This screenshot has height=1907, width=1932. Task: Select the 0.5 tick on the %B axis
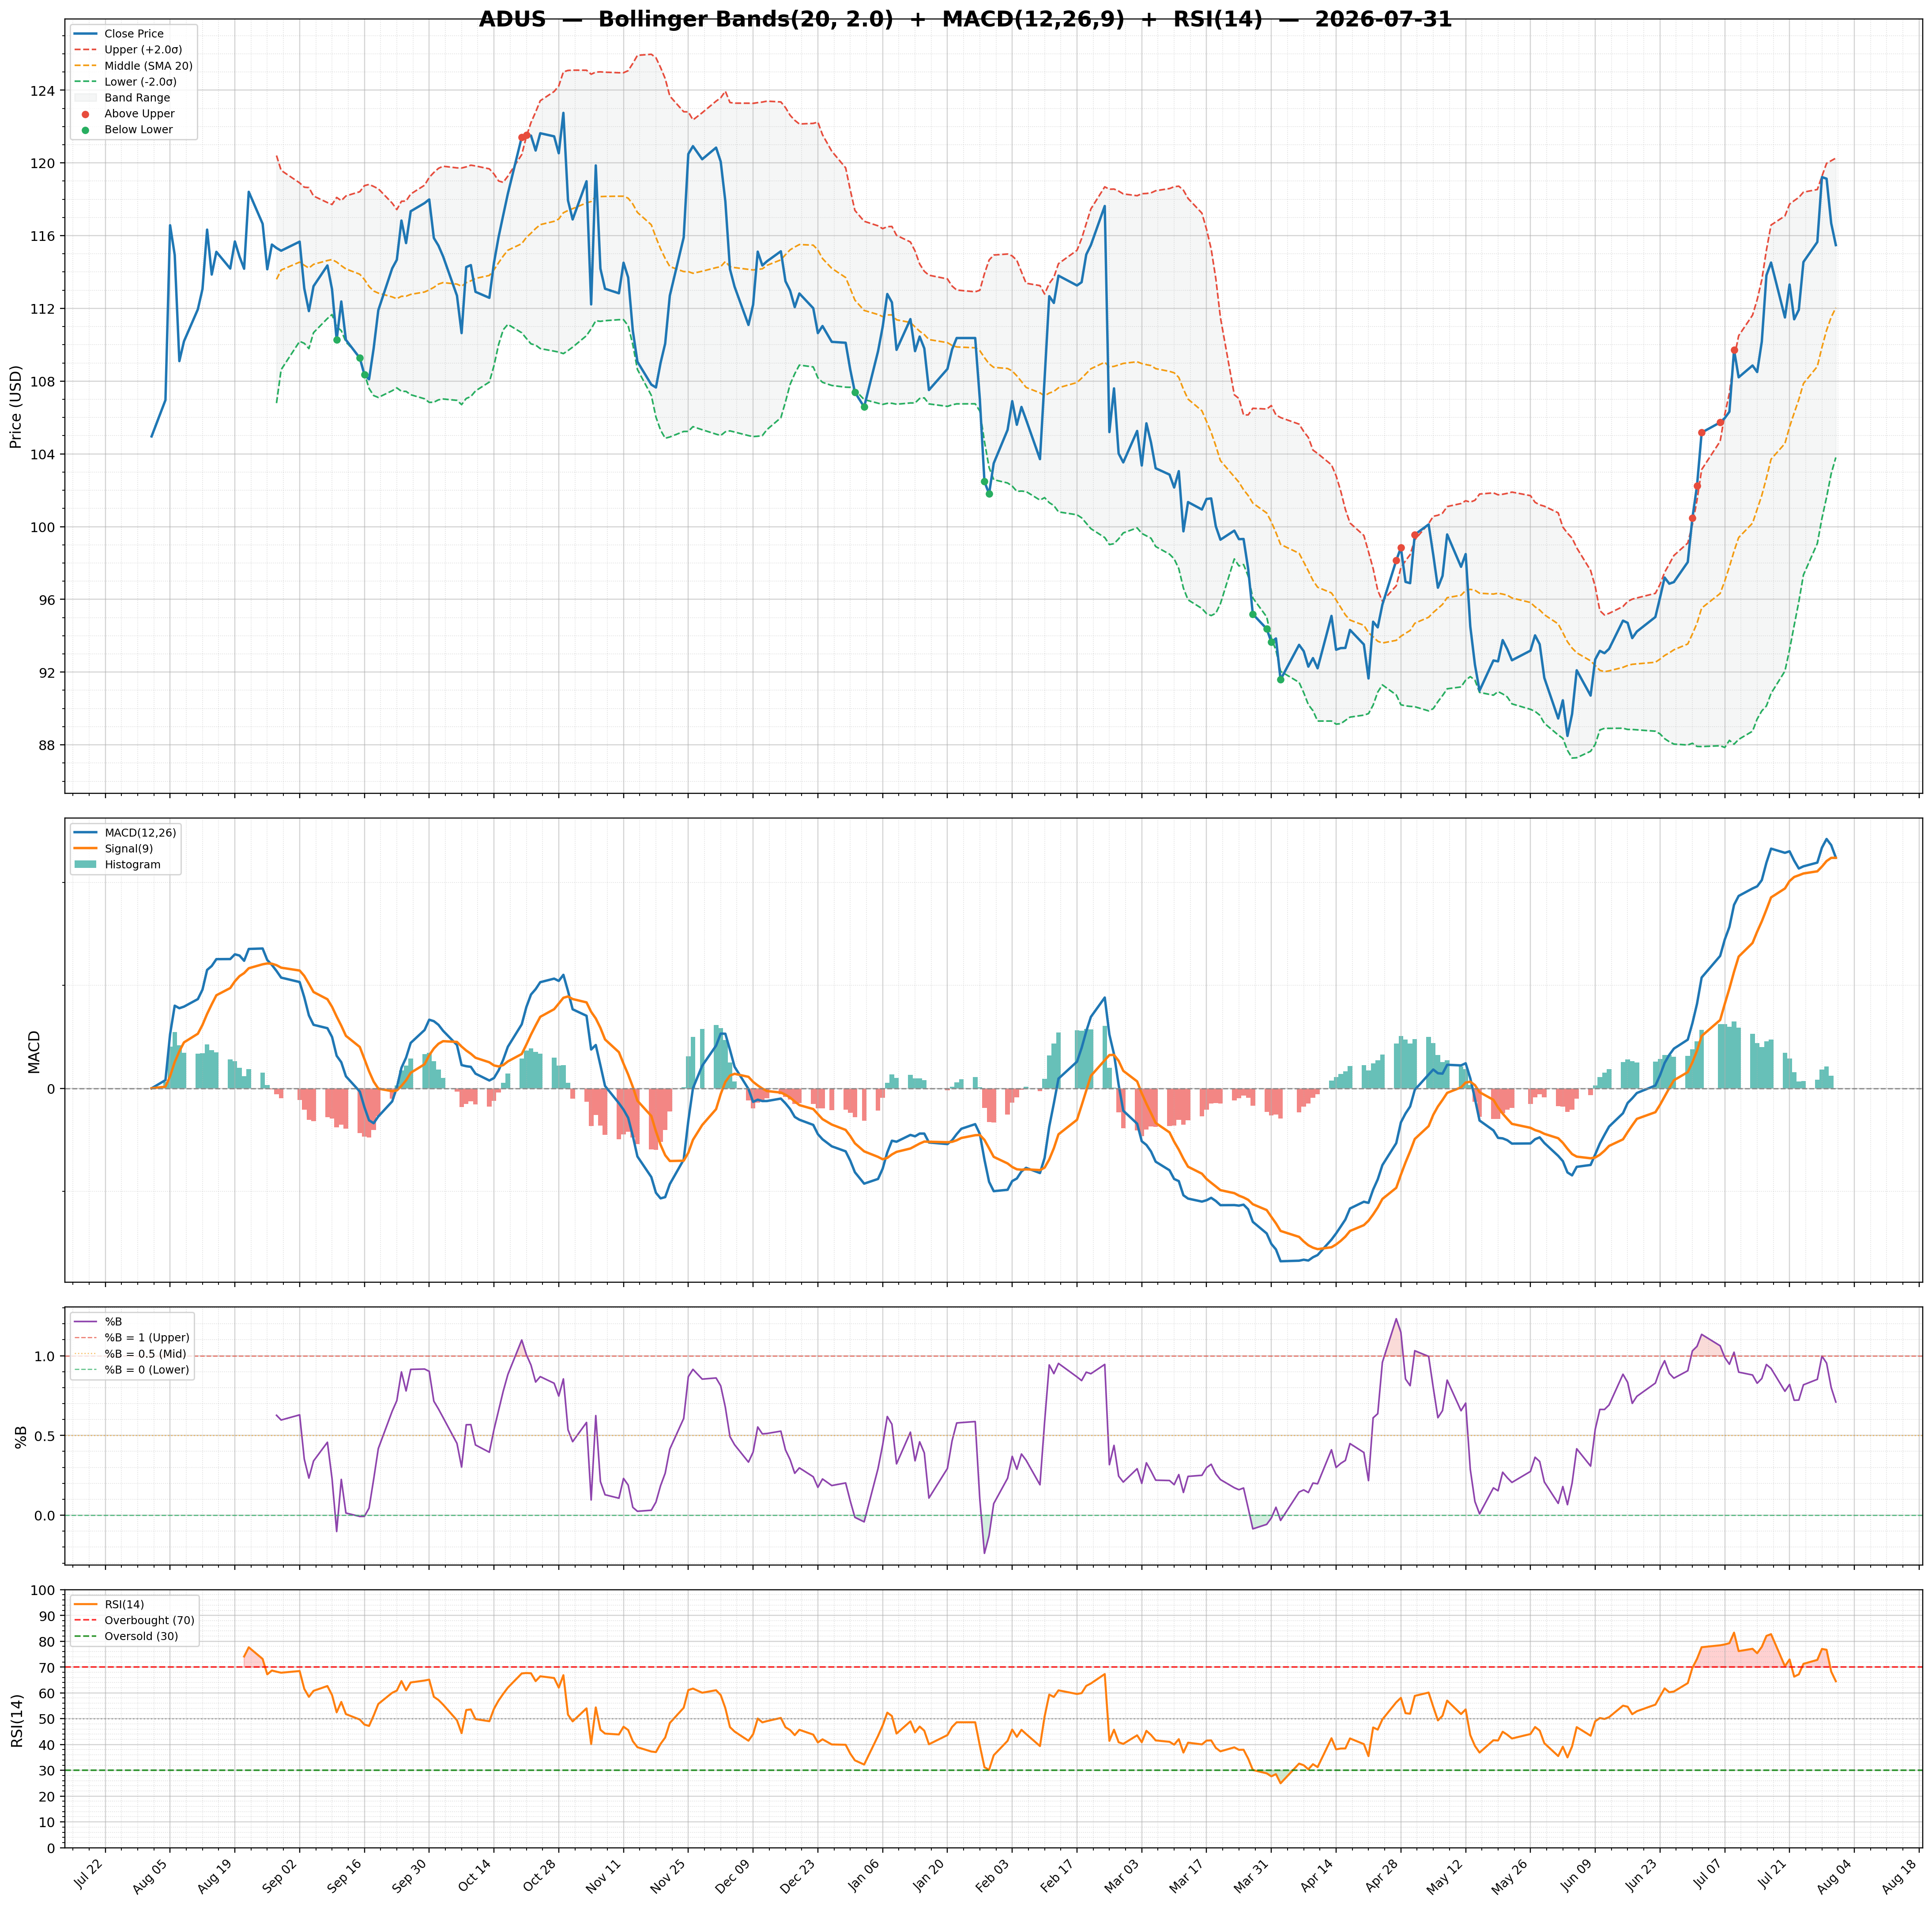coord(45,1436)
